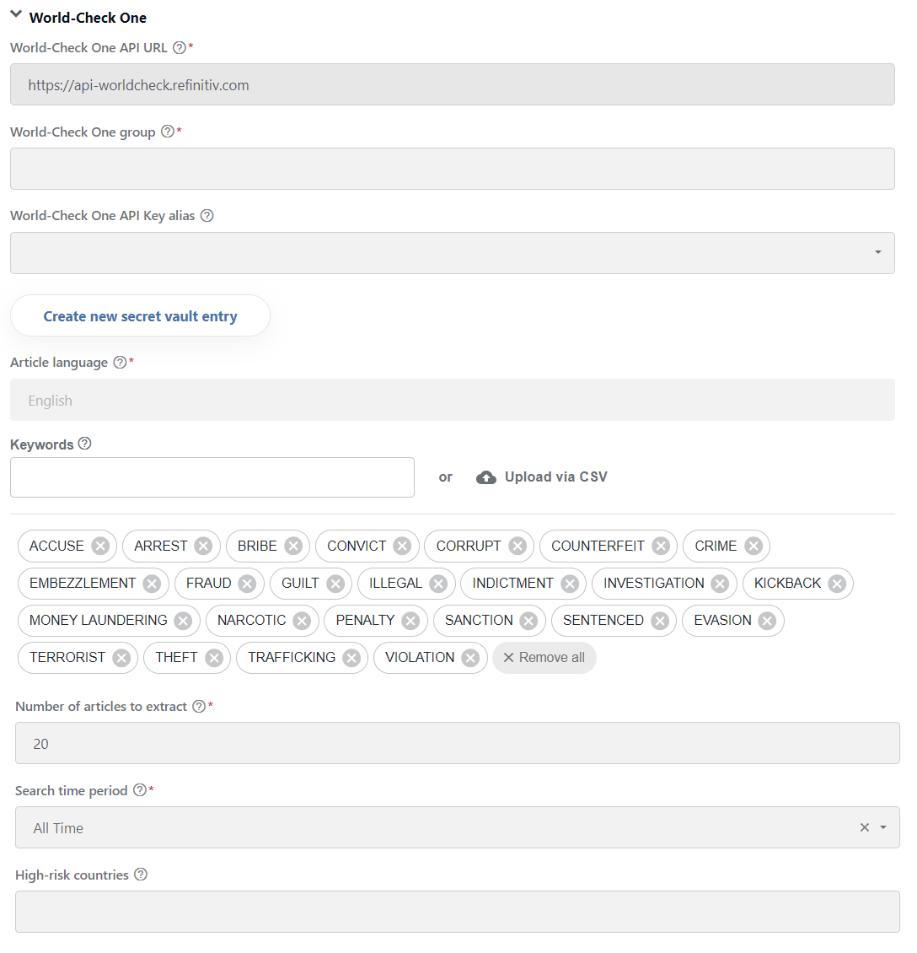Clear the All Time selection
Viewport: 917px width, 953px height.
865,827
